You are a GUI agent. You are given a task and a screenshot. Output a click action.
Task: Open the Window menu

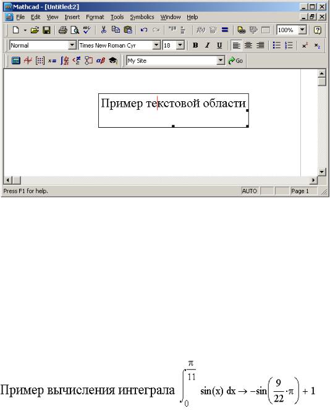[171, 17]
